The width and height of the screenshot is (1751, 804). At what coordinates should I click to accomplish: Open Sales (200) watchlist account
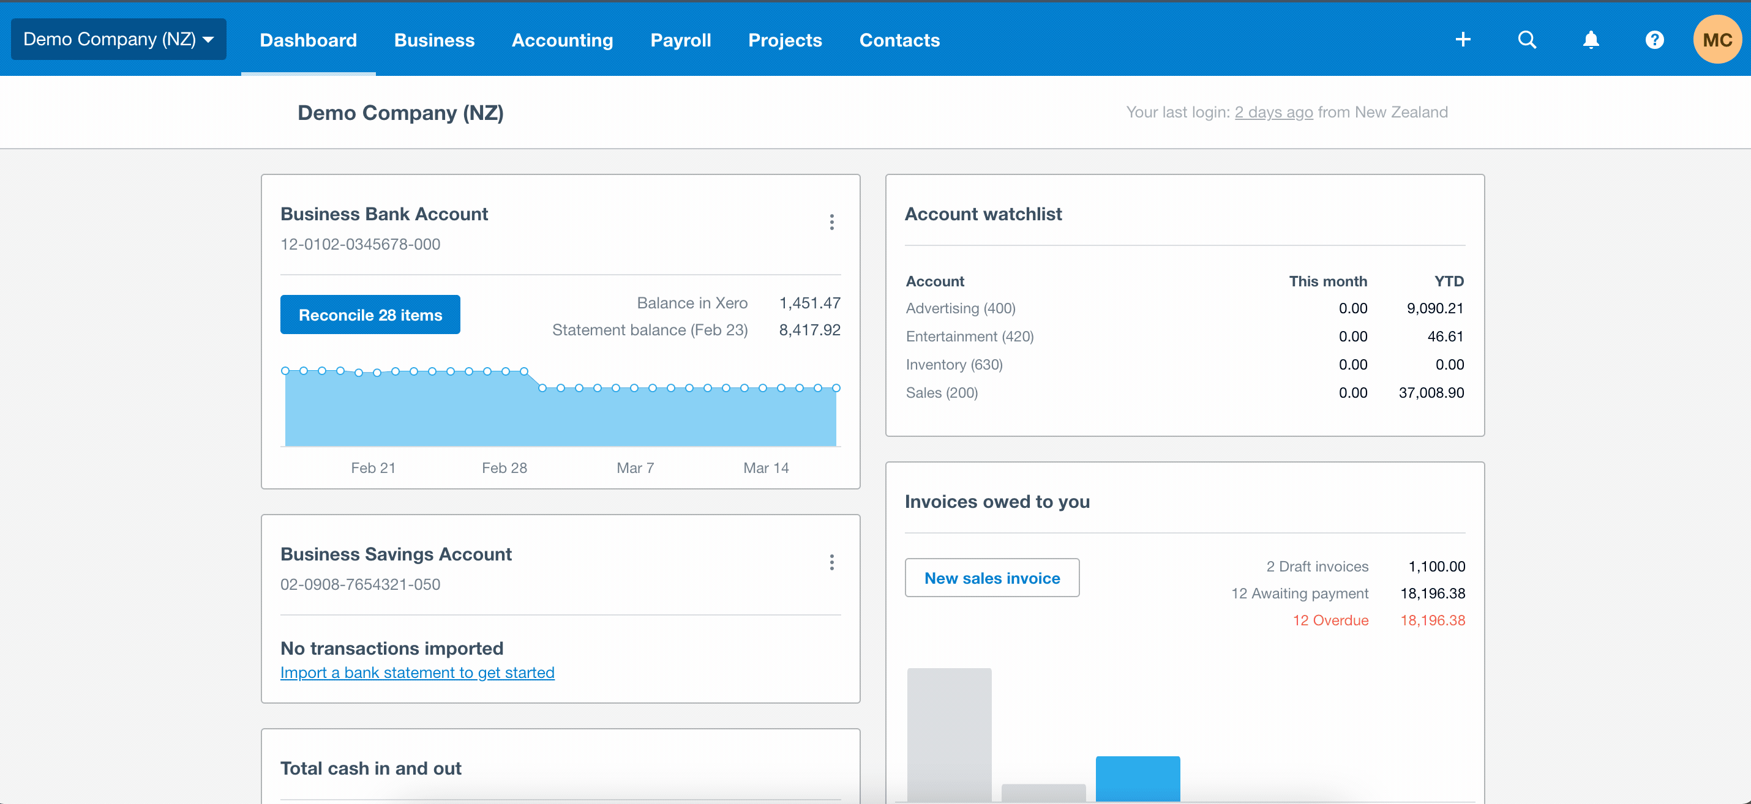coord(942,393)
